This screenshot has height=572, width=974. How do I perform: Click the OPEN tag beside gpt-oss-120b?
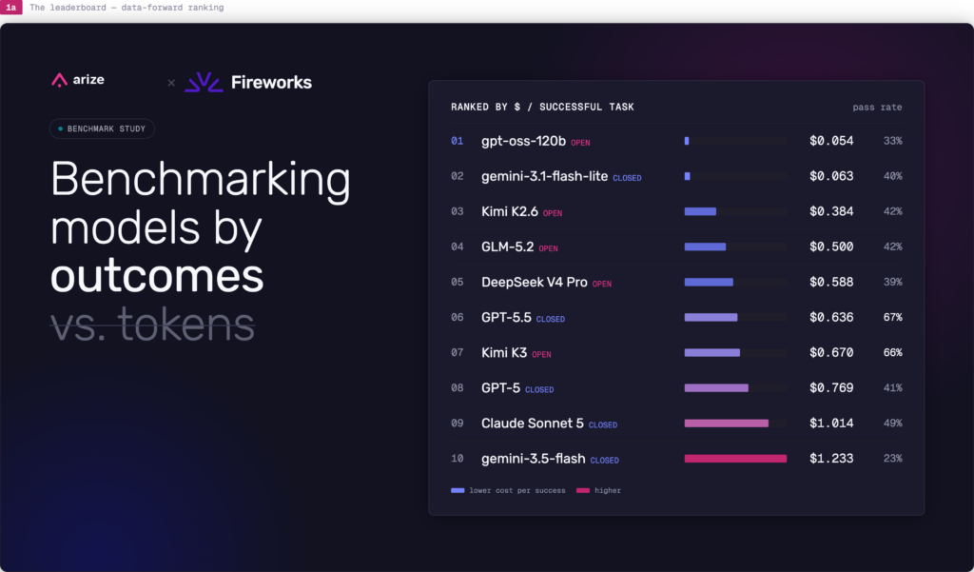coord(580,143)
